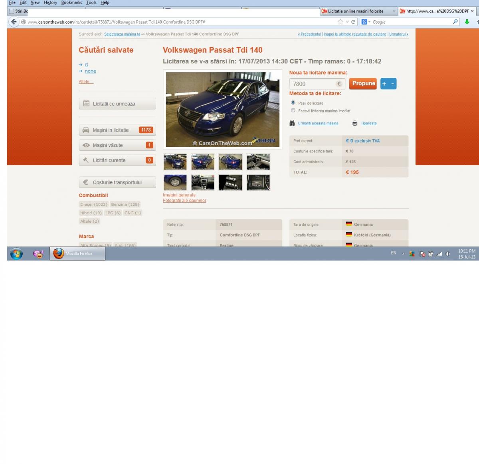Click the search magnifier icon in Google box
Viewport: 479px width, 464px height.
(455, 22)
